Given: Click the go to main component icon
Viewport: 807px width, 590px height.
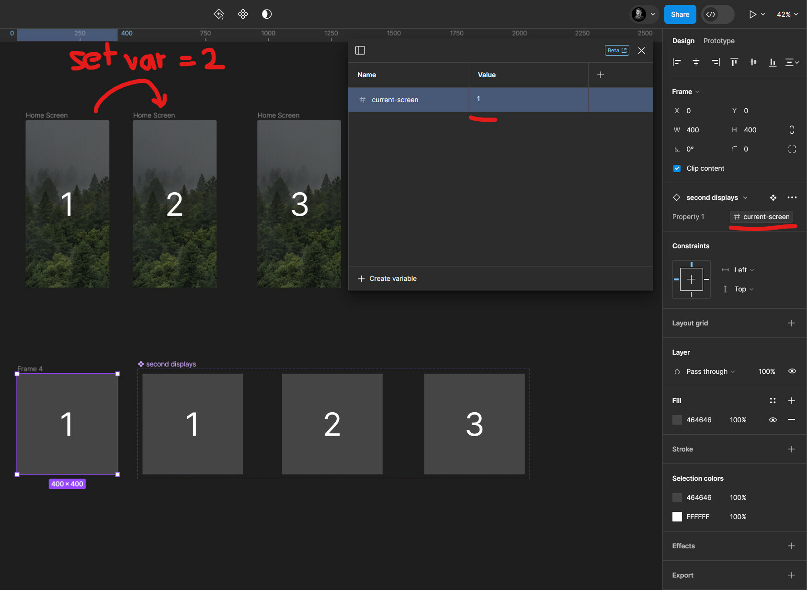Looking at the screenshot, I should pos(773,197).
